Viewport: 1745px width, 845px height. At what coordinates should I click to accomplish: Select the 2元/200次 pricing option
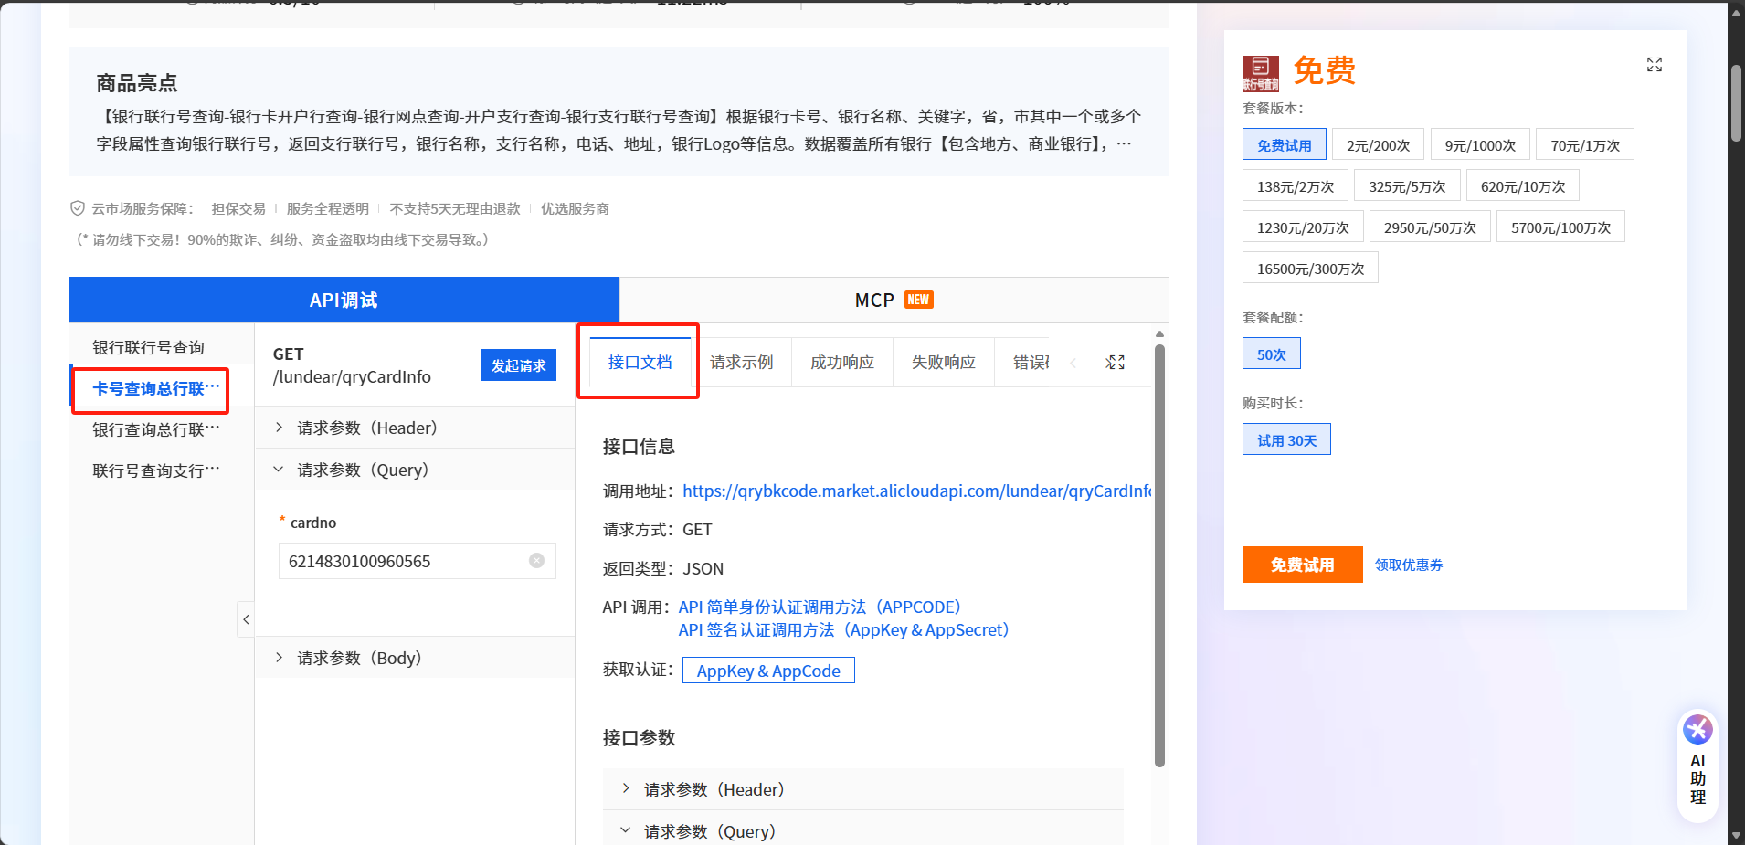click(x=1378, y=143)
